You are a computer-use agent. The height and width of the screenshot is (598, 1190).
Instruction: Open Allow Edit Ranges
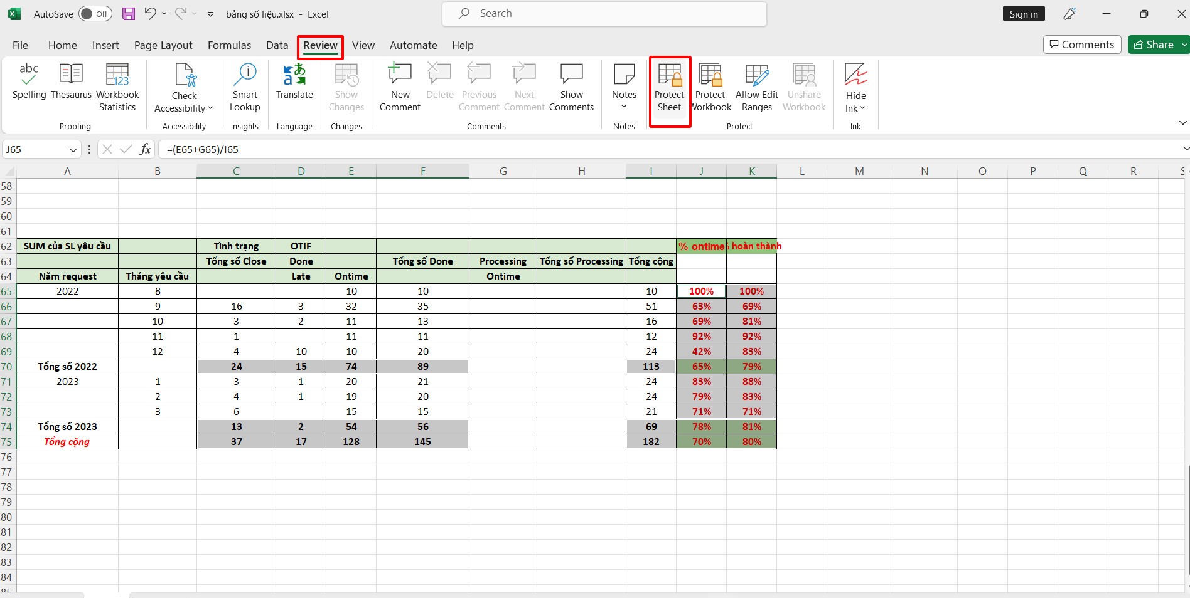(756, 88)
